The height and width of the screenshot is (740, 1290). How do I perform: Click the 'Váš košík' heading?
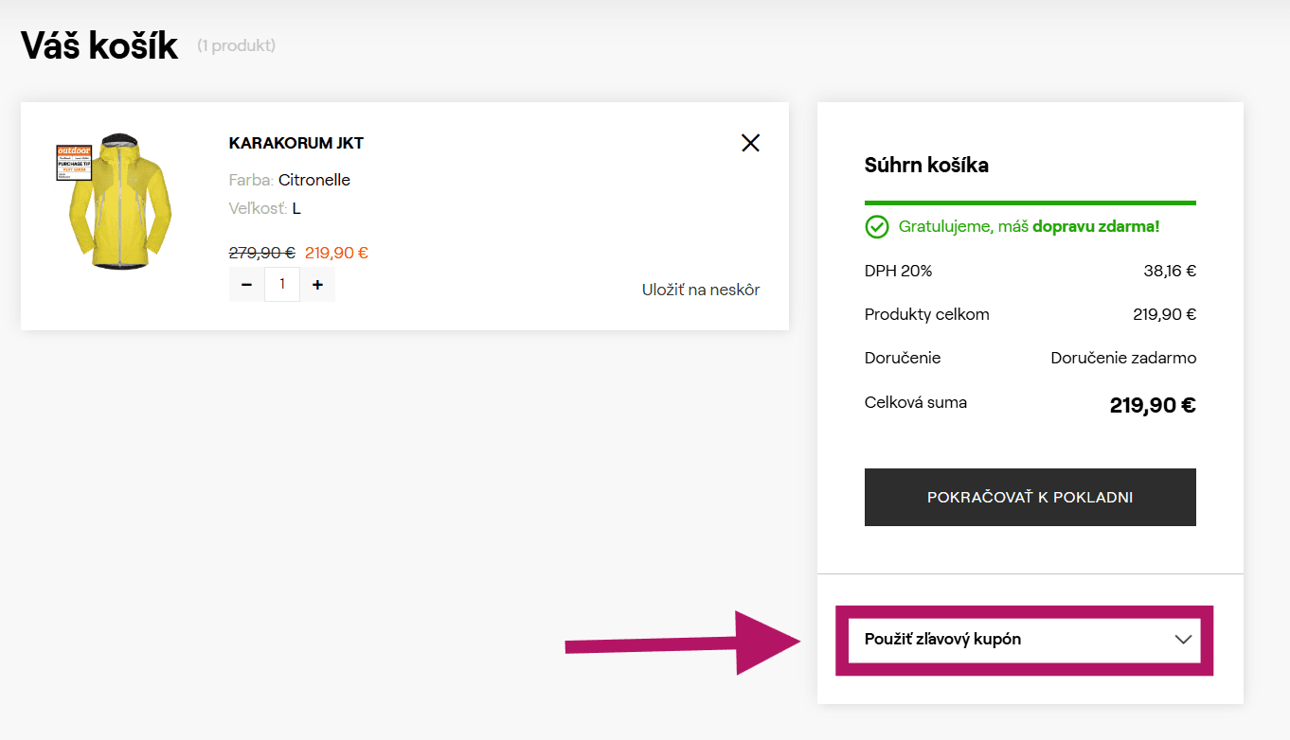[x=99, y=45]
